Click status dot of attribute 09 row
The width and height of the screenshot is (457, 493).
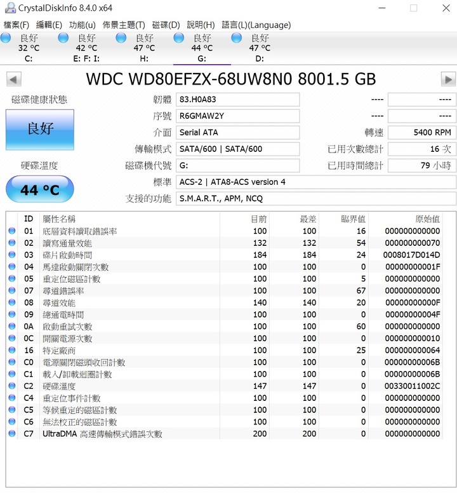pos(12,314)
